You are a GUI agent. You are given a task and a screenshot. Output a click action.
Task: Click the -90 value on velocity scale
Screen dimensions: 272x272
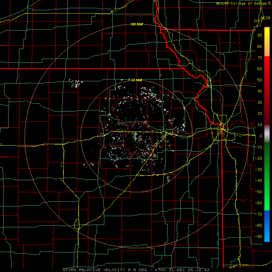click(258, 237)
